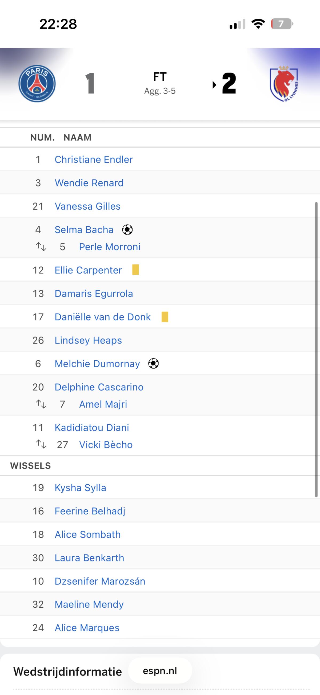Tap substitution arrows next to Perle Morroni
The image size is (320, 695).
(x=41, y=247)
